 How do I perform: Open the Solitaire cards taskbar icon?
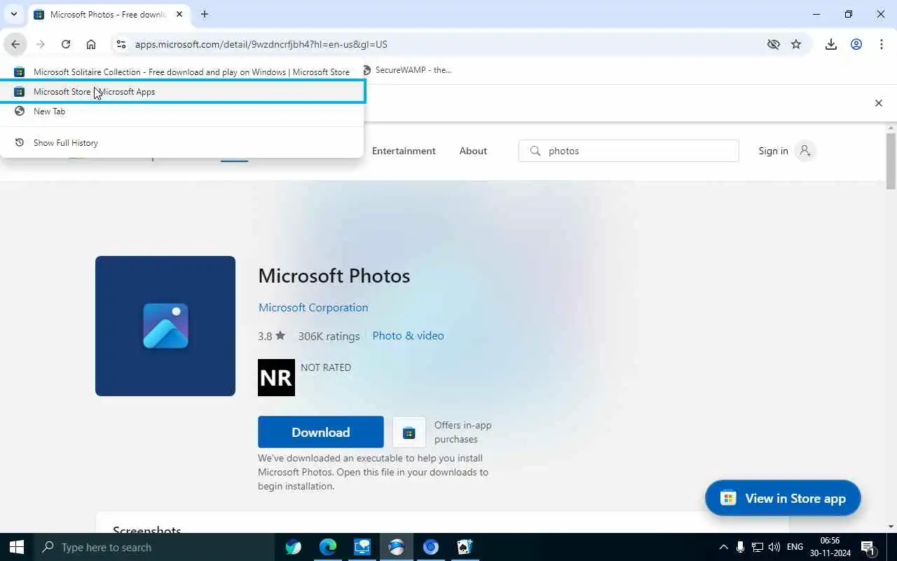coord(465,547)
